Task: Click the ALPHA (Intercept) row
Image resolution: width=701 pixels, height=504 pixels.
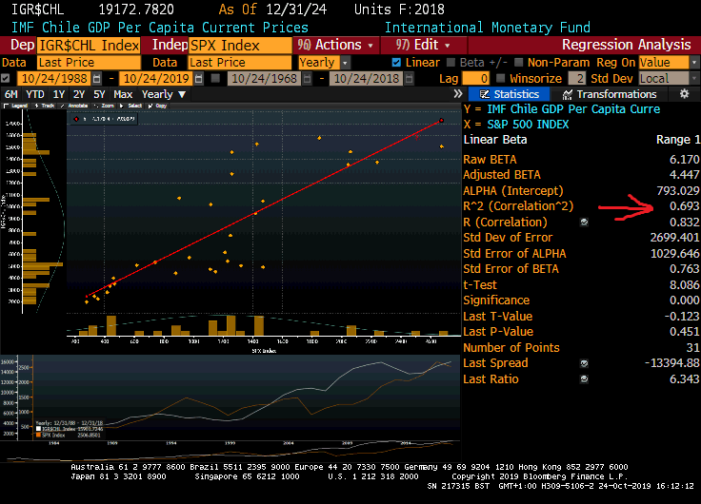Action: pos(581,191)
